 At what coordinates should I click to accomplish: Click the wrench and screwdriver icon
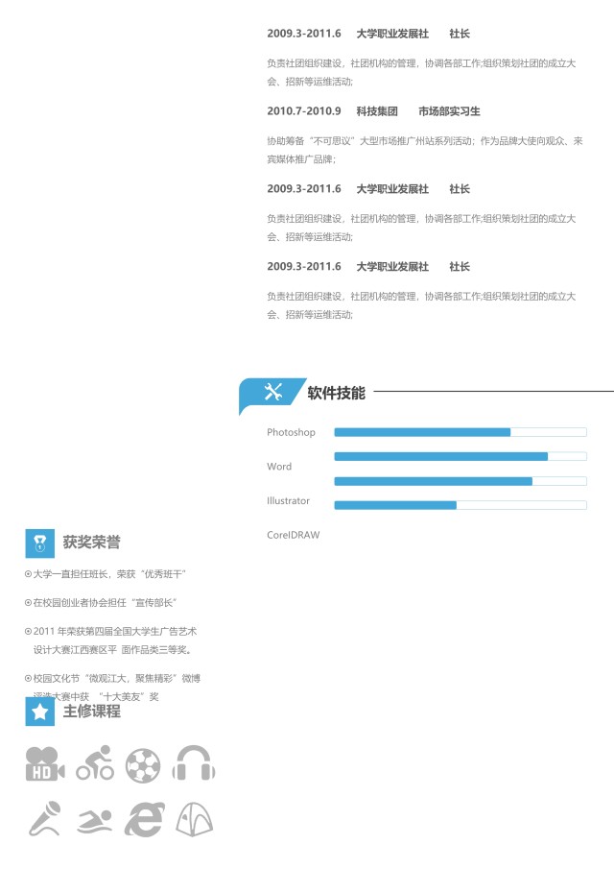pyautogui.click(x=272, y=392)
